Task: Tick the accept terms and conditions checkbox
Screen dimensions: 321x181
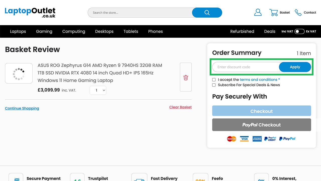Action: coord(214,80)
